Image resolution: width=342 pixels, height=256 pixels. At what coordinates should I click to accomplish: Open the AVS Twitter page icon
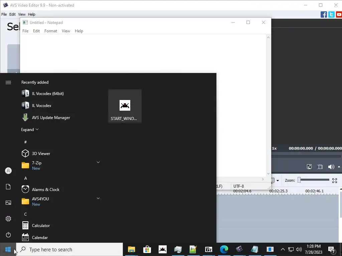pyautogui.click(x=331, y=14)
